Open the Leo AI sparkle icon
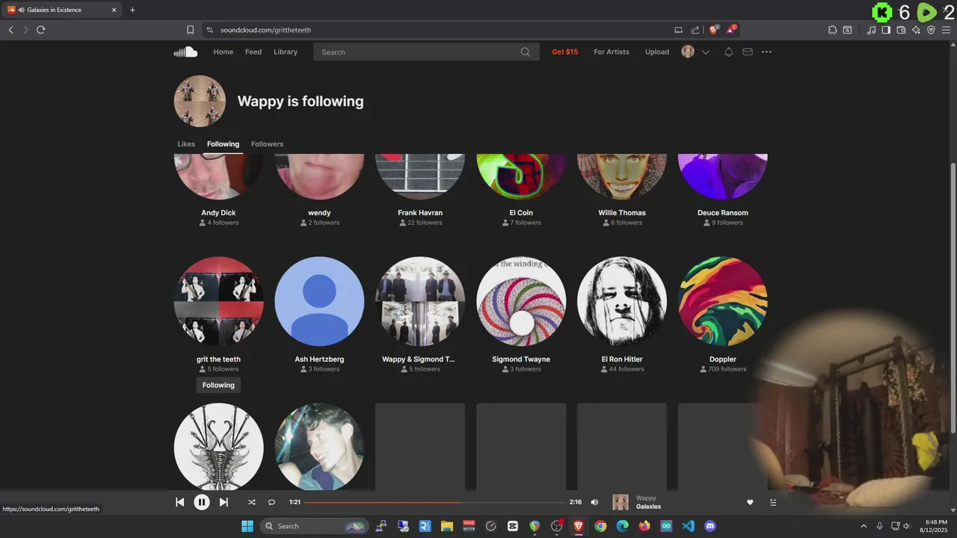Screen dimensions: 957x538 [916, 30]
